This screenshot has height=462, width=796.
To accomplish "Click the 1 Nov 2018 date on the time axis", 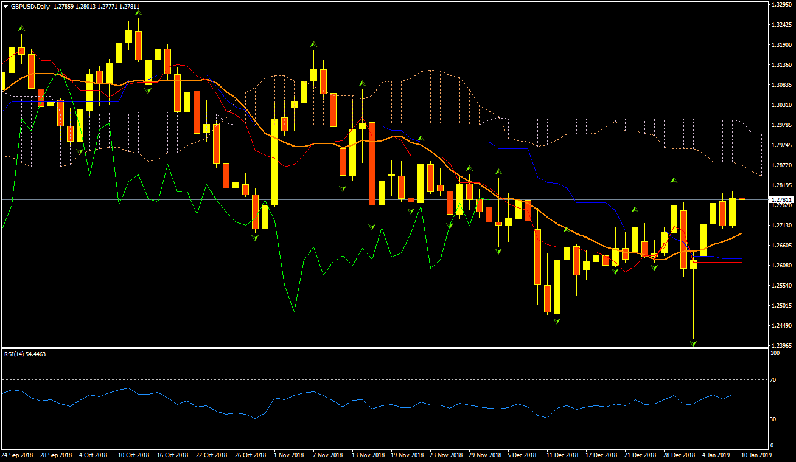I will (x=288, y=455).
